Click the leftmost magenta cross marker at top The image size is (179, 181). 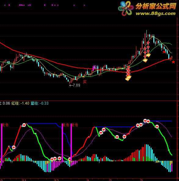tap(5, 5)
